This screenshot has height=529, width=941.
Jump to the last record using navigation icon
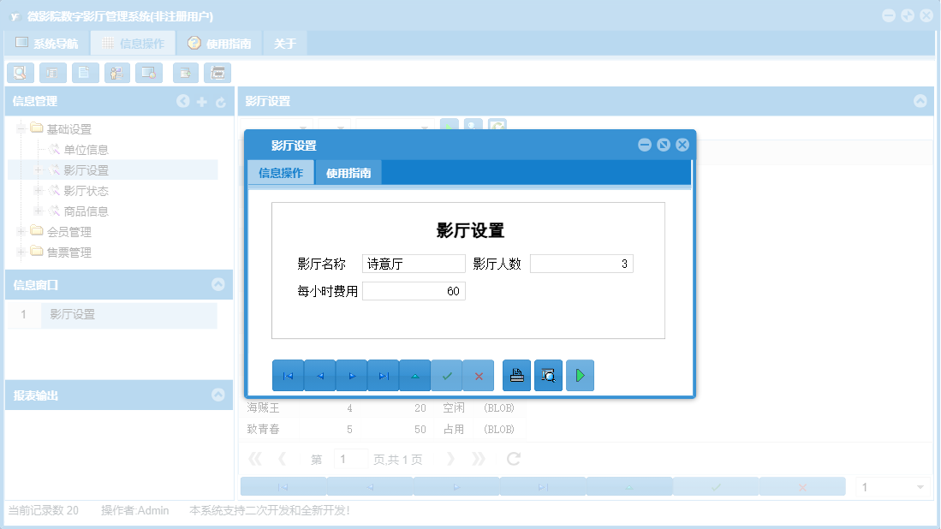click(x=383, y=375)
